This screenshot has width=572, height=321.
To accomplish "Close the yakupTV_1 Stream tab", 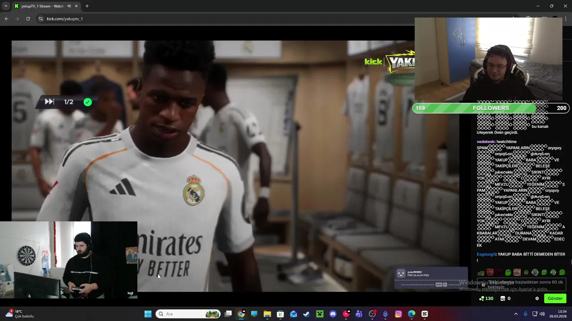I will [76, 6].
